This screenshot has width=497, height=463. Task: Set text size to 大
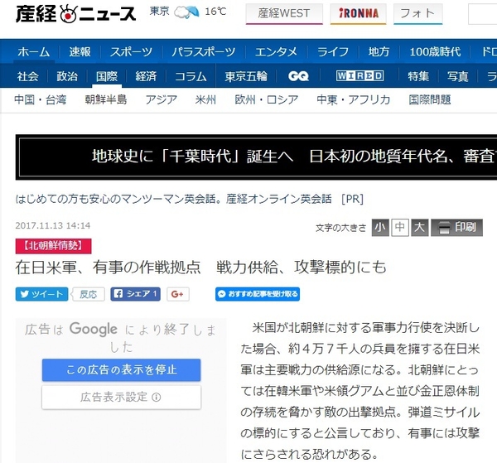point(420,228)
